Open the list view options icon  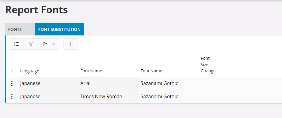(17, 44)
